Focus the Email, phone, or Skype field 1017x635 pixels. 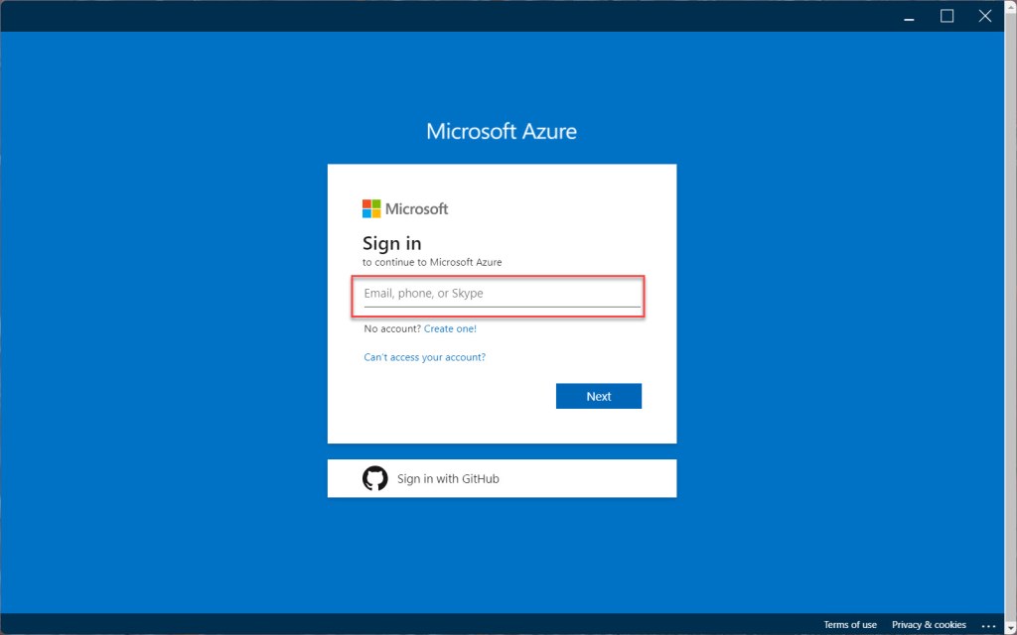[x=502, y=294]
